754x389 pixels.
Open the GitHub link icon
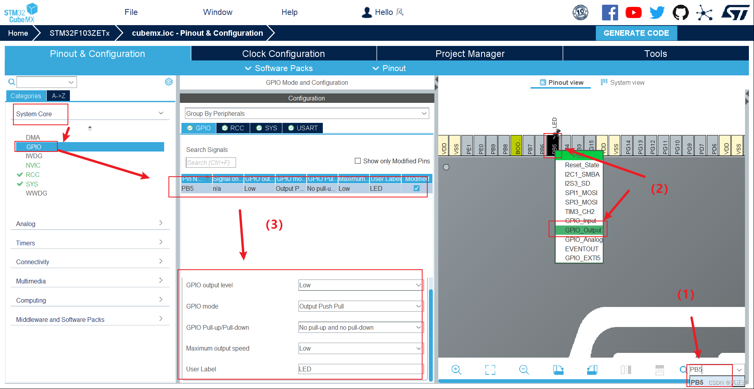[x=681, y=13]
